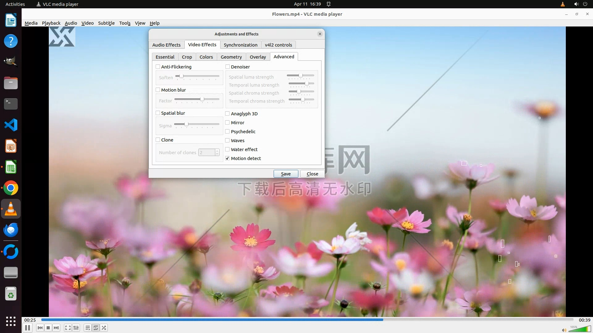Screen dimensions: 593x333
Task: Enable random shuffle playback
Action: coord(104,328)
